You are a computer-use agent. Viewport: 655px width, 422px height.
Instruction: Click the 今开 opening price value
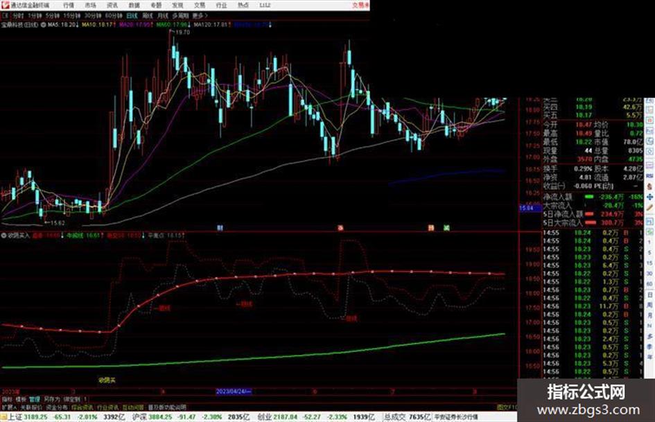(584, 125)
